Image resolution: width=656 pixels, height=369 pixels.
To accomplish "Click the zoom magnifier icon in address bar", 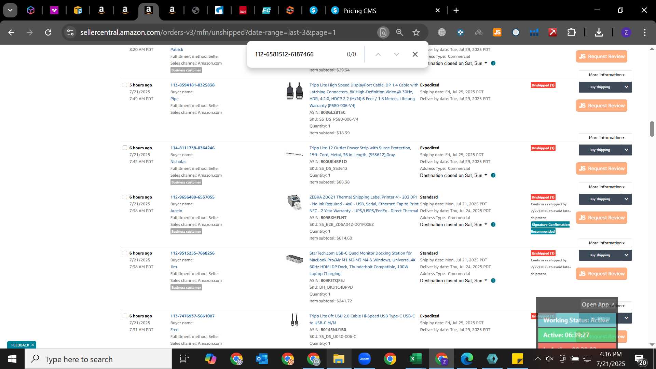I will (x=400, y=32).
